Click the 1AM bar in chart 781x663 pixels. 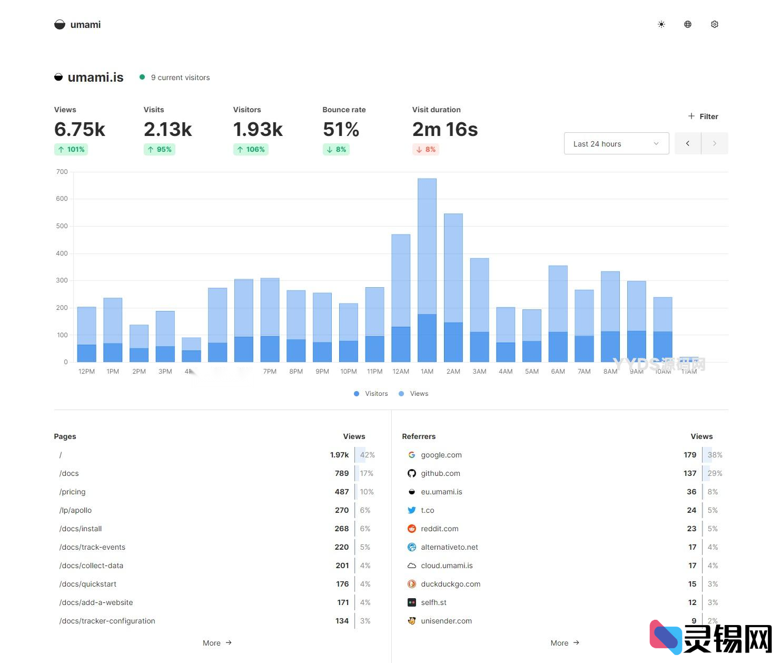[427, 270]
